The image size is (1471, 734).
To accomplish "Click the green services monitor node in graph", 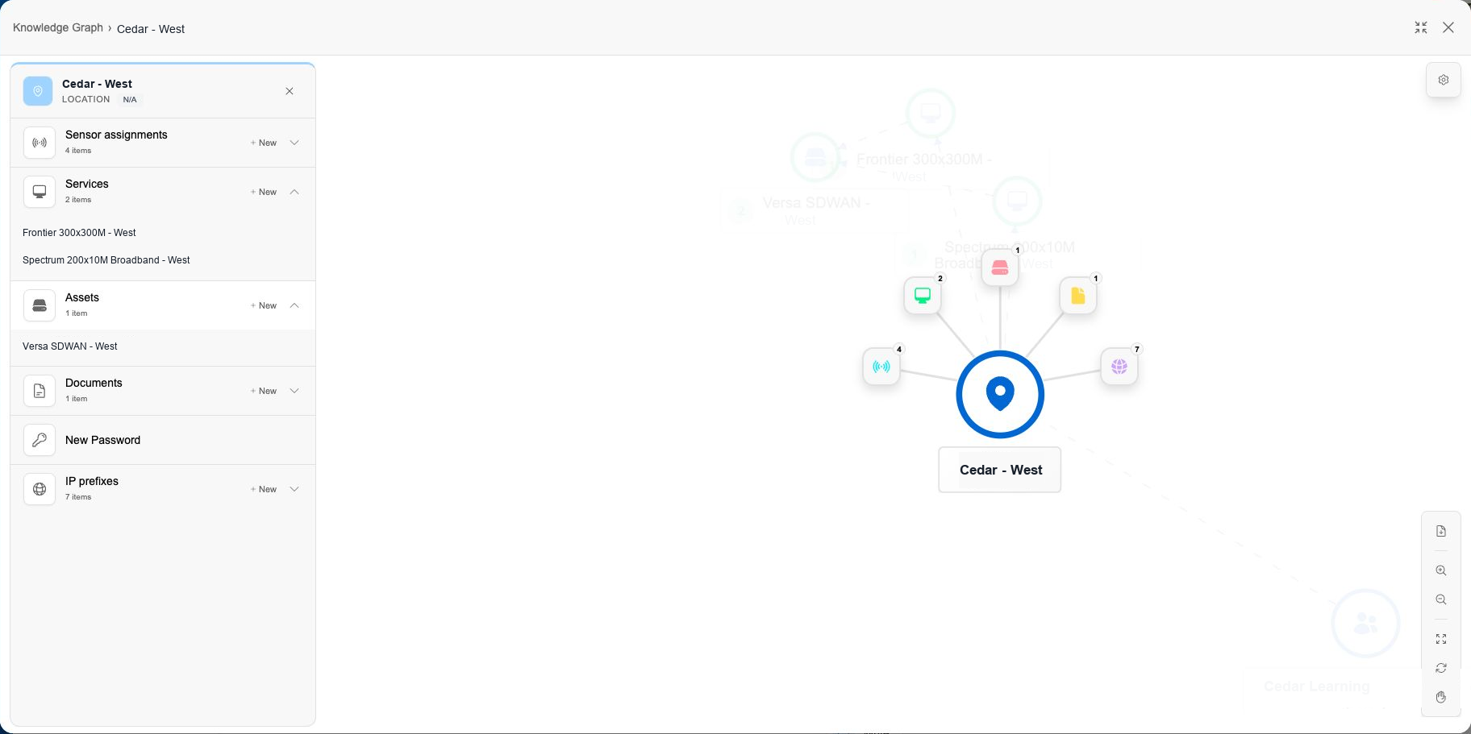I will 923,296.
